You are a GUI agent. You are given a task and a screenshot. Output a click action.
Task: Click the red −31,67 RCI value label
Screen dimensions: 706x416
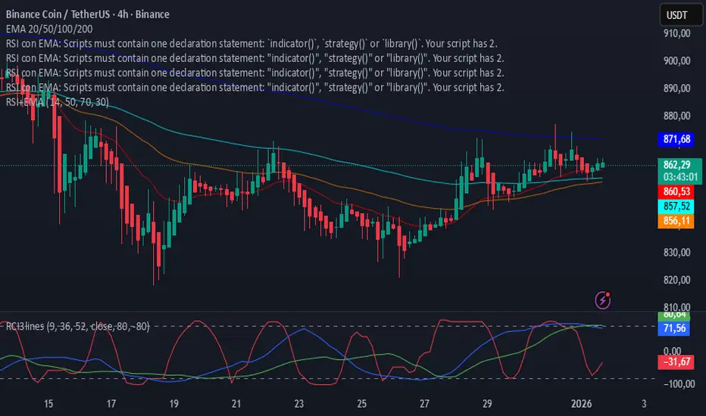pyautogui.click(x=676, y=362)
